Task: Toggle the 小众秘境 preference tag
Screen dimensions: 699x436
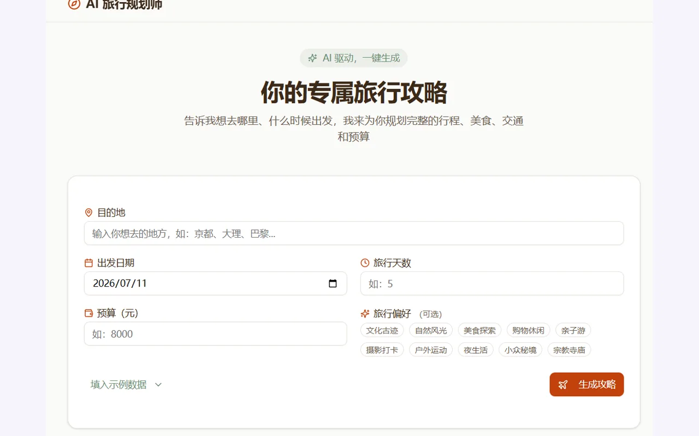Action: tap(520, 350)
